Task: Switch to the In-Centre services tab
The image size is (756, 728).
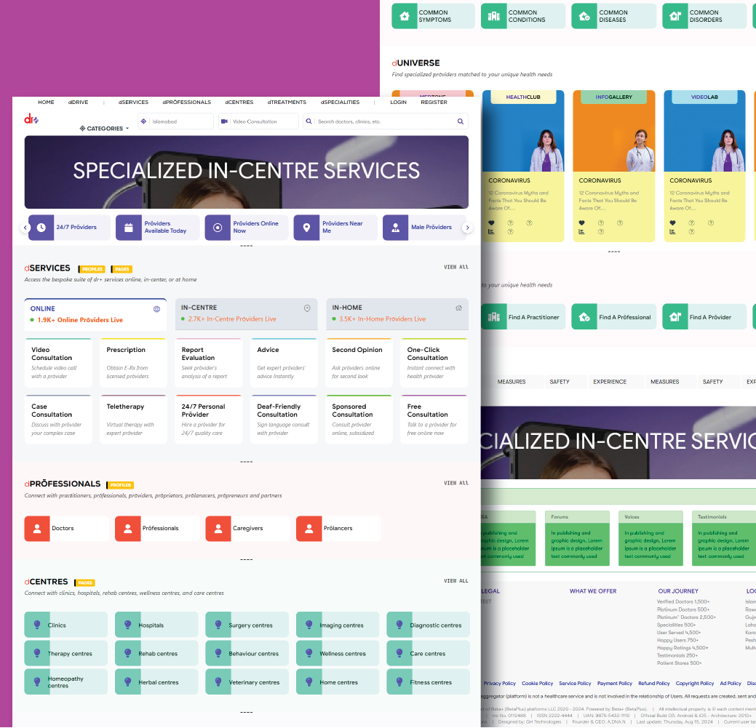Action: pos(245,313)
